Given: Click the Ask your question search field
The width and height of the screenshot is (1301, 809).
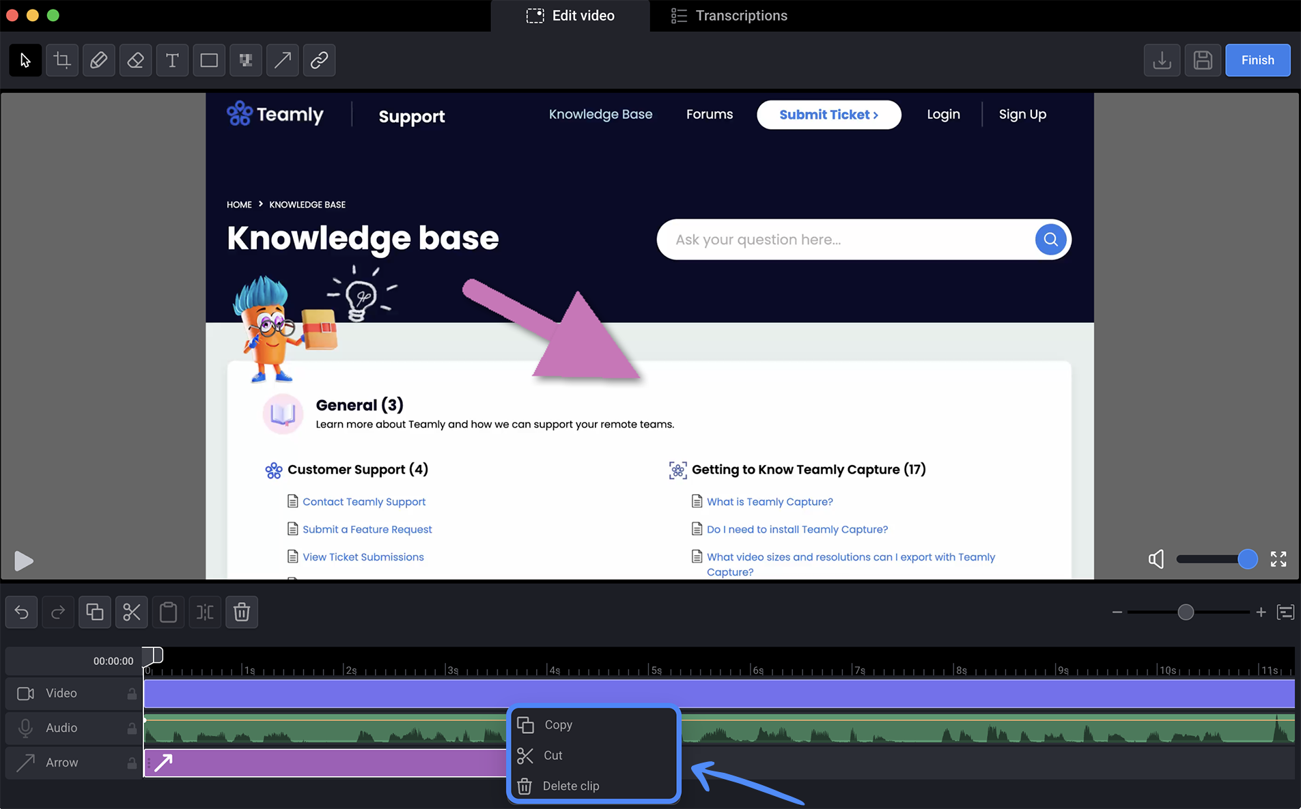Looking at the screenshot, I should [x=846, y=240].
